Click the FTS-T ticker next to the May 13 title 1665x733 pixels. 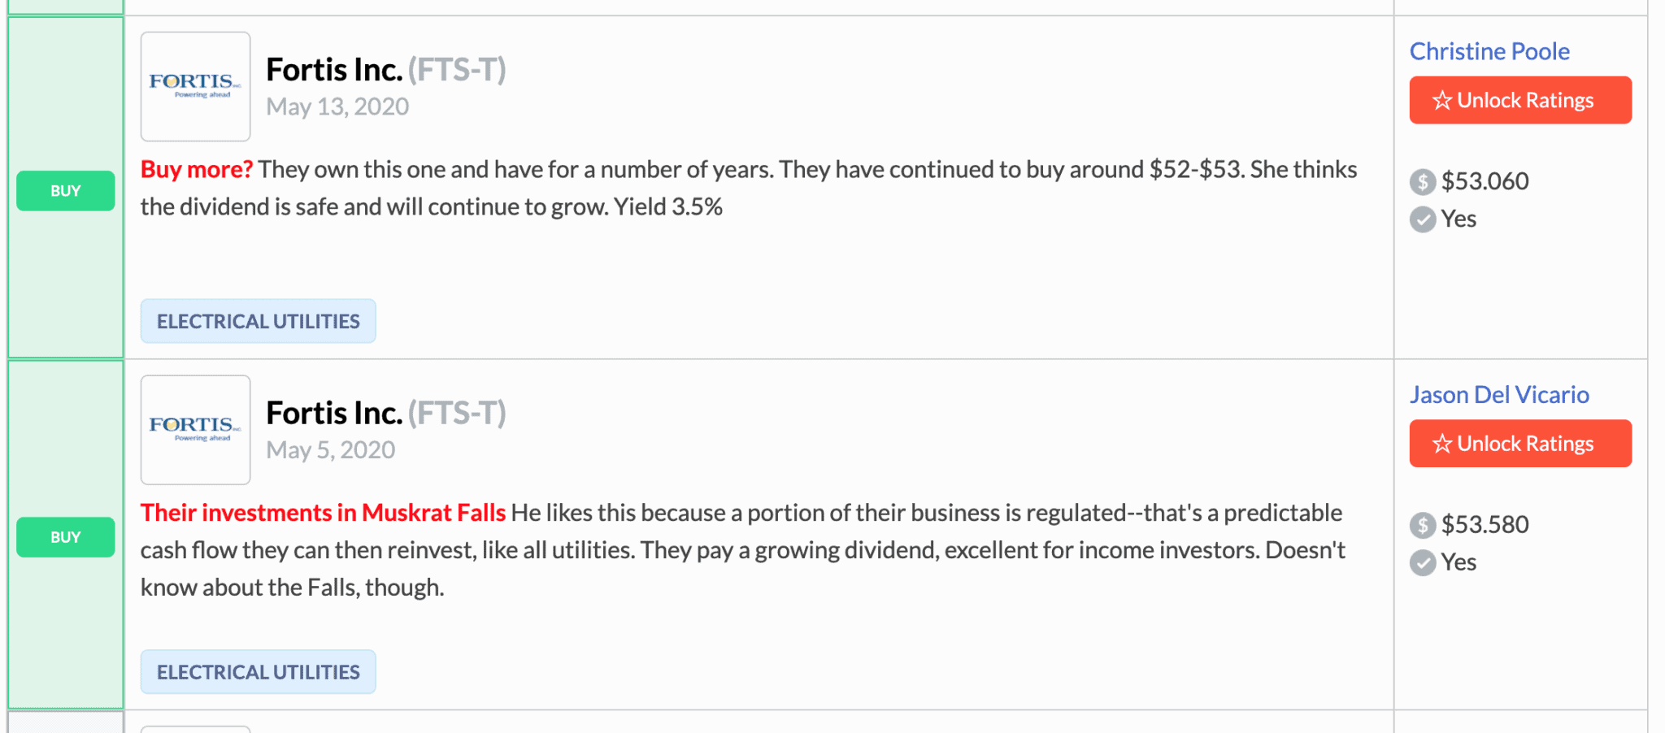(x=457, y=70)
